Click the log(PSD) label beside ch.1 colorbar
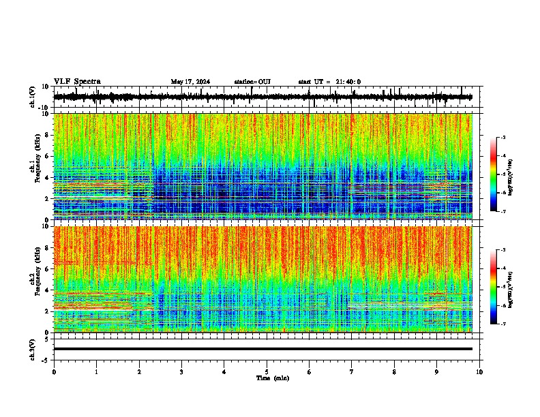Viewport: 540px width, 417px height. [x=511, y=178]
